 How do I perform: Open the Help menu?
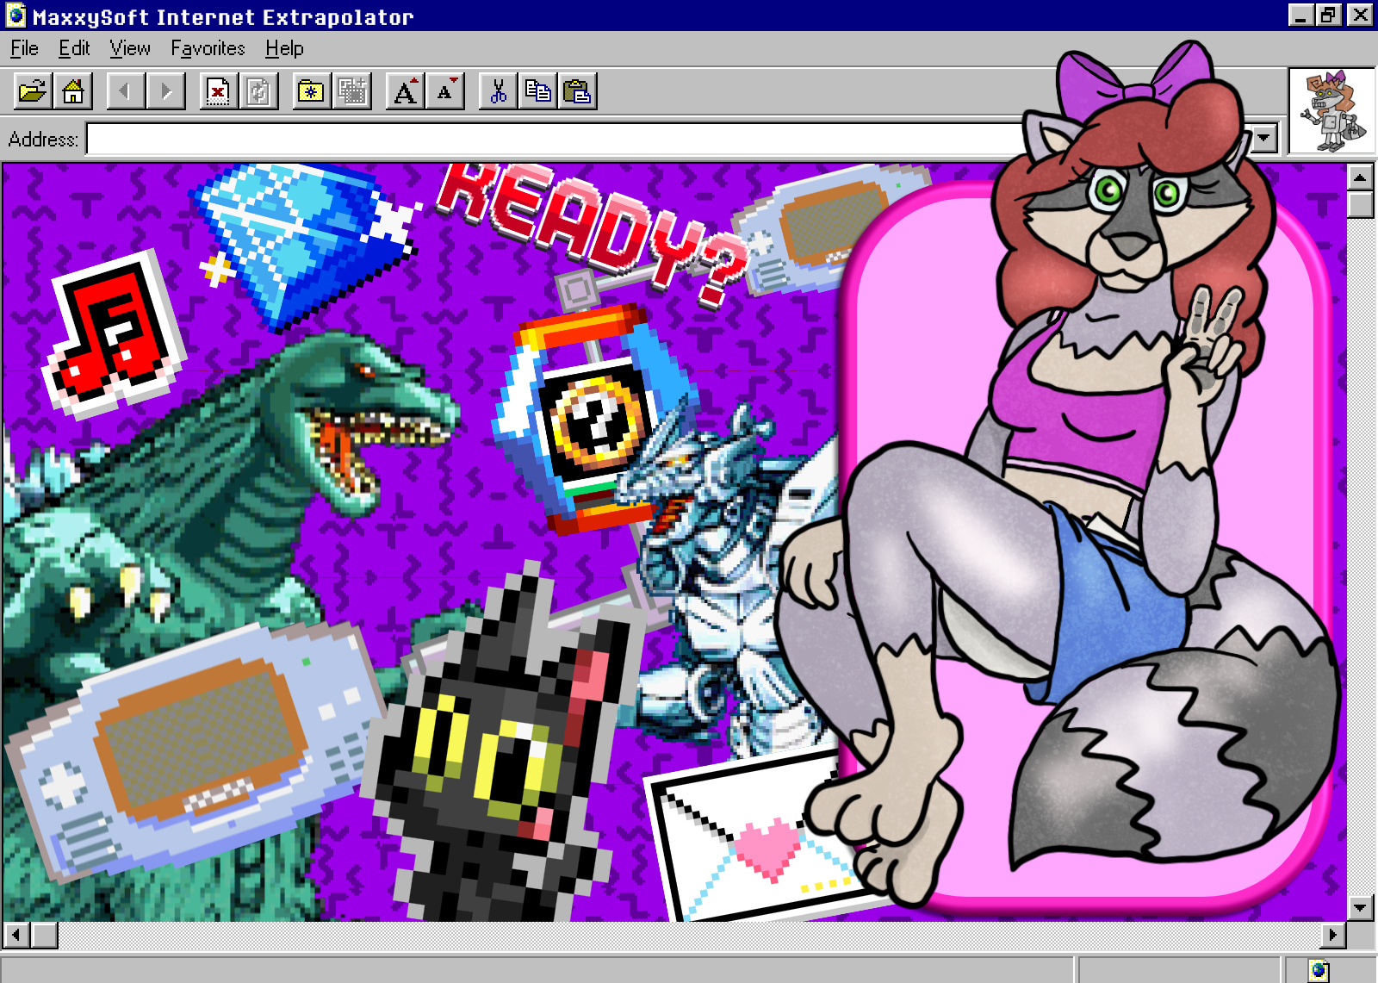pyautogui.click(x=284, y=48)
